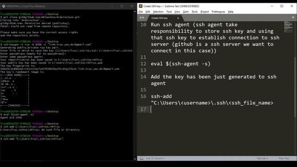This screenshot has height=167, width=297.
Task: Click 'No such file or directory' terminal message
Action: pos(60,130)
